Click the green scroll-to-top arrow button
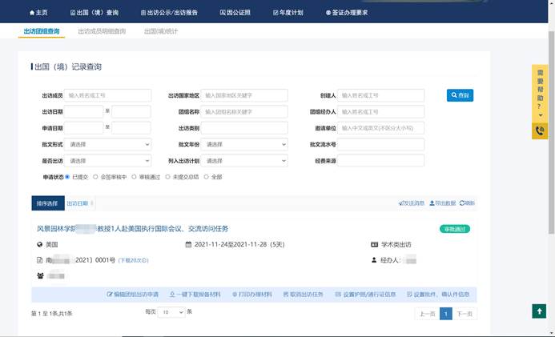555x337 pixels. pos(539,311)
